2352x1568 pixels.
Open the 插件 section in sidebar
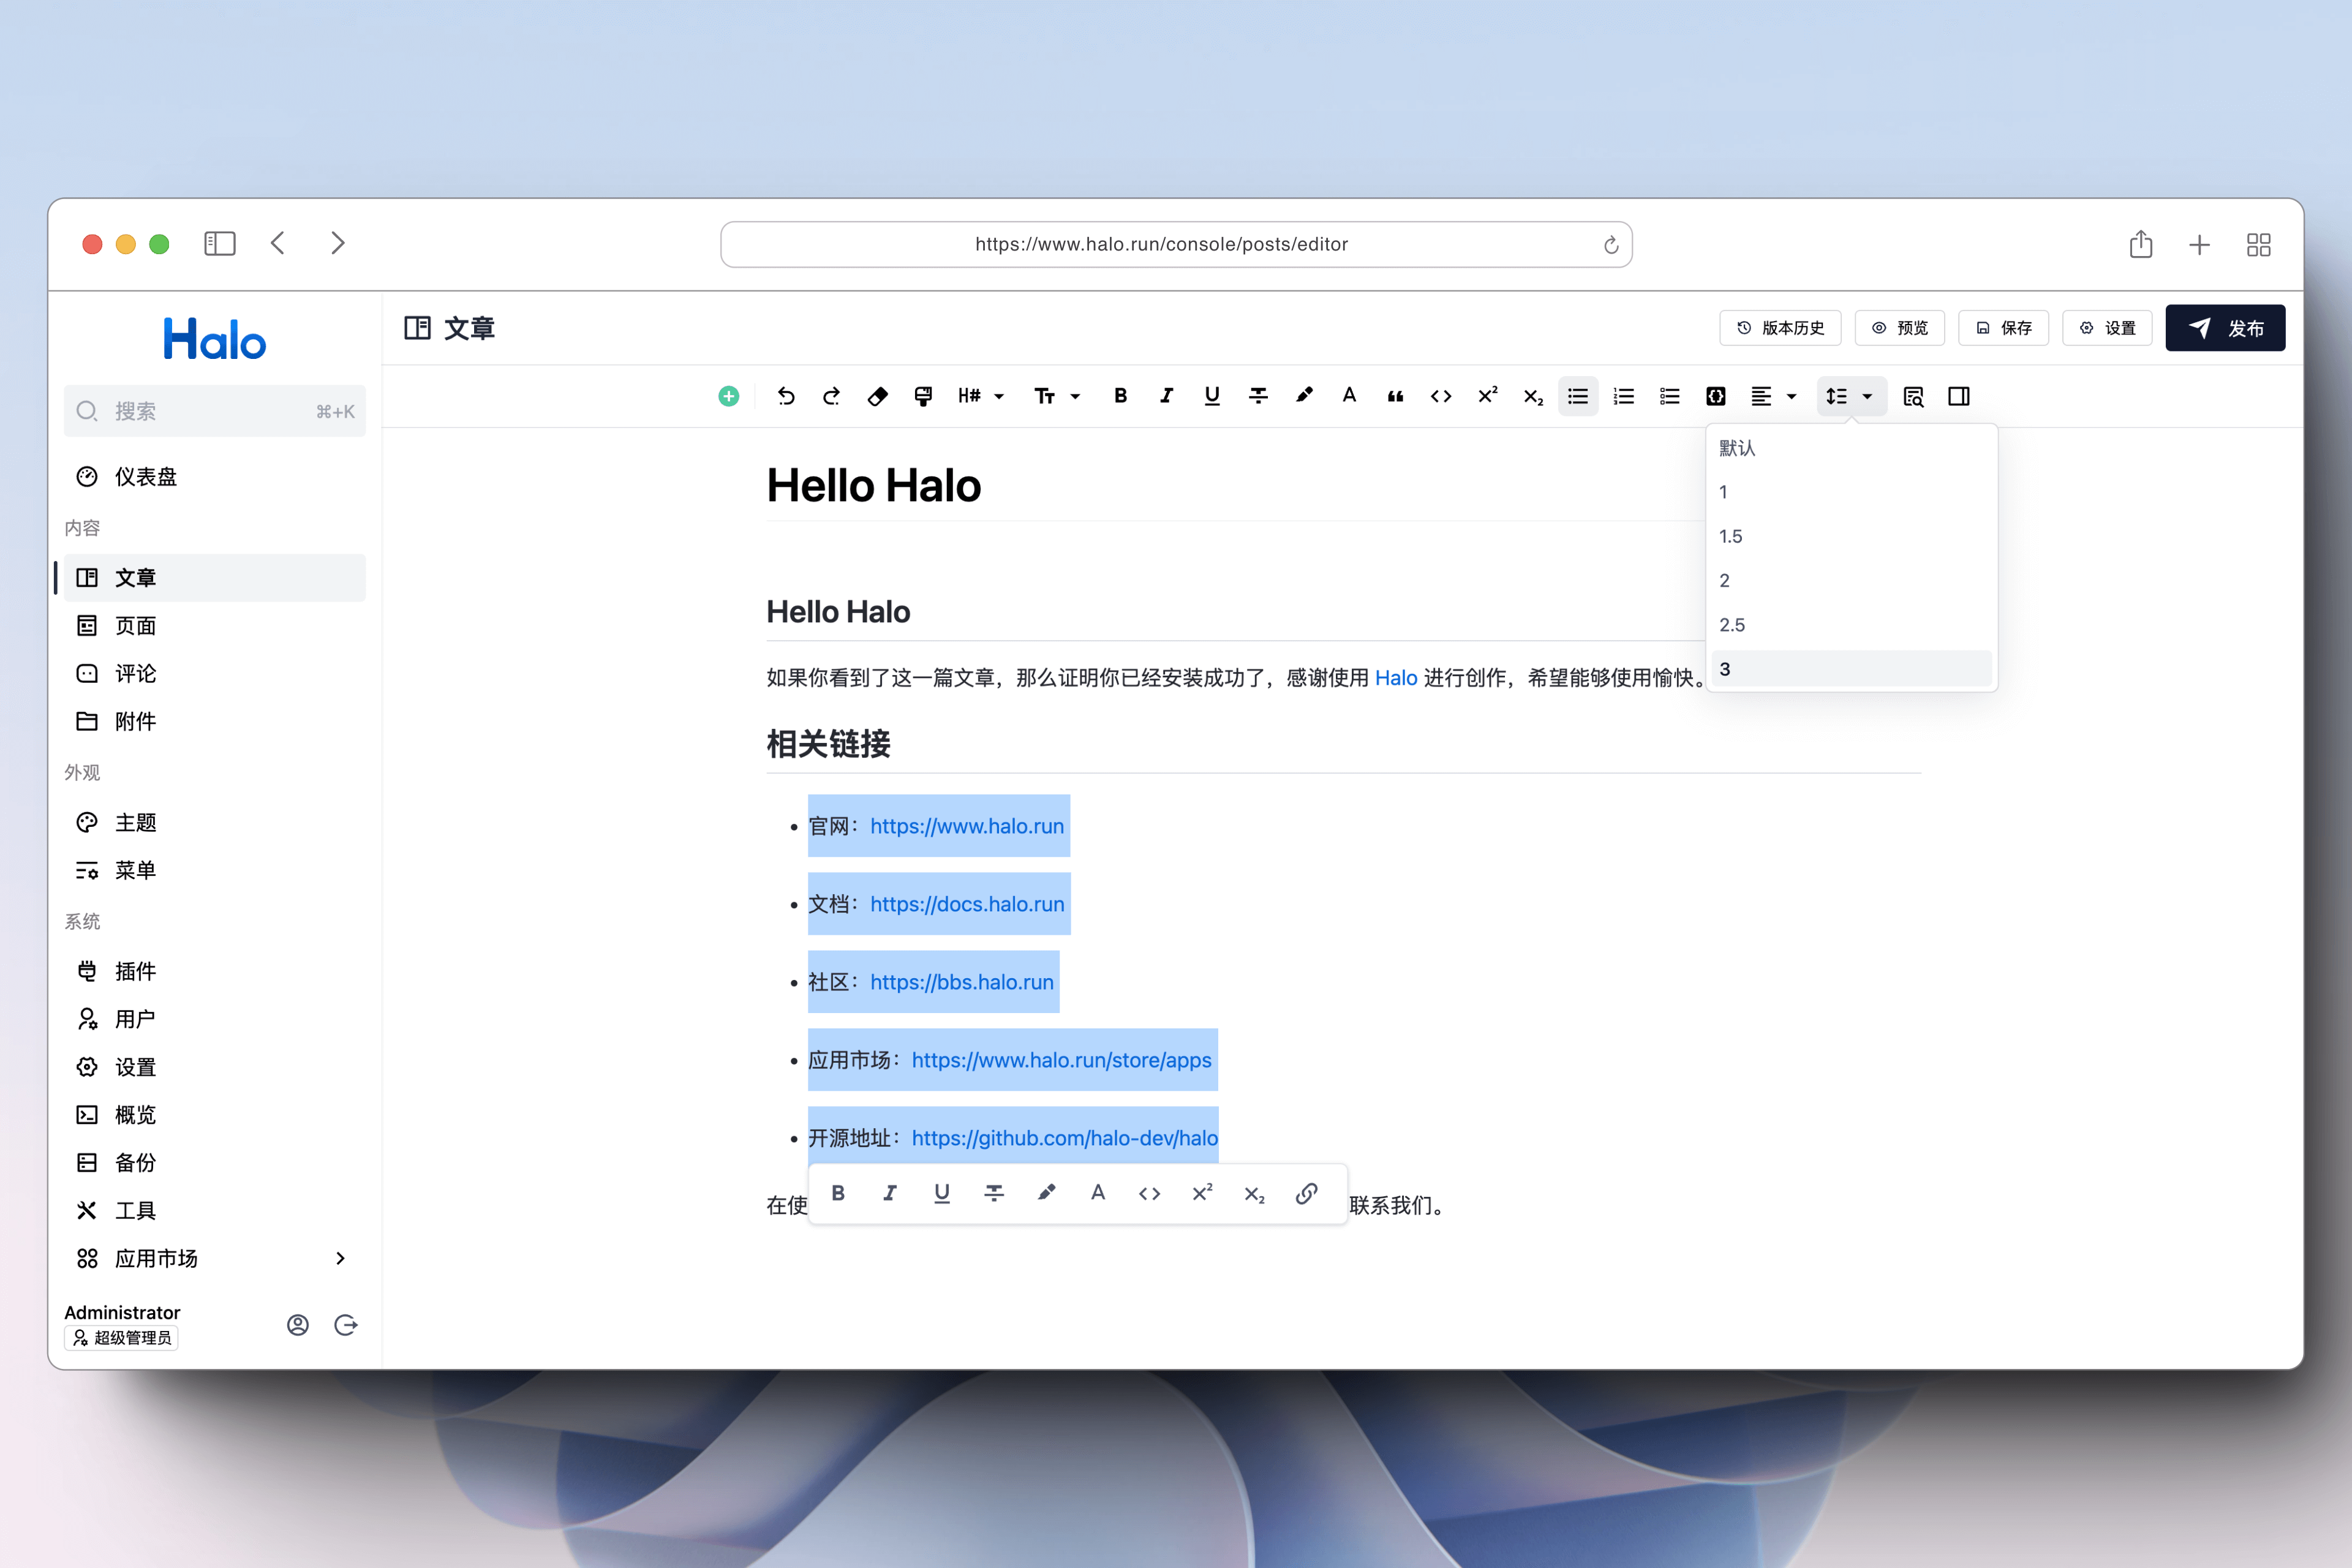point(135,971)
